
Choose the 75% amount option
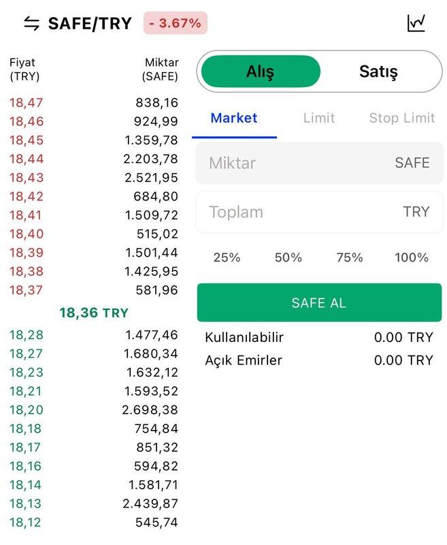coord(350,258)
